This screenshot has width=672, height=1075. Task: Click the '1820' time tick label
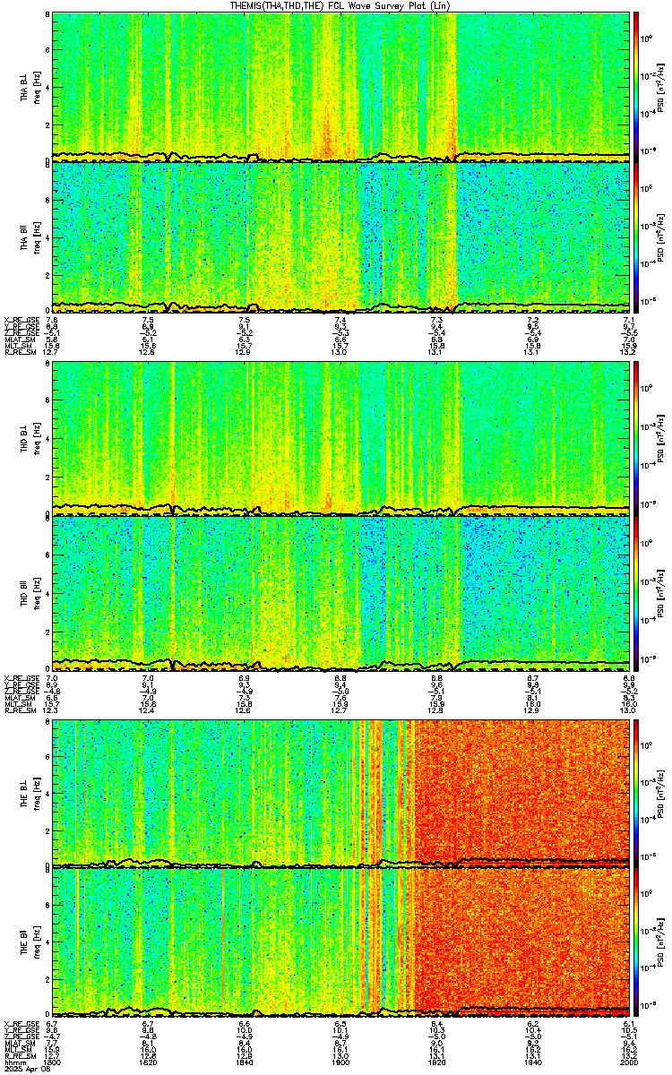pyautogui.click(x=148, y=1062)
